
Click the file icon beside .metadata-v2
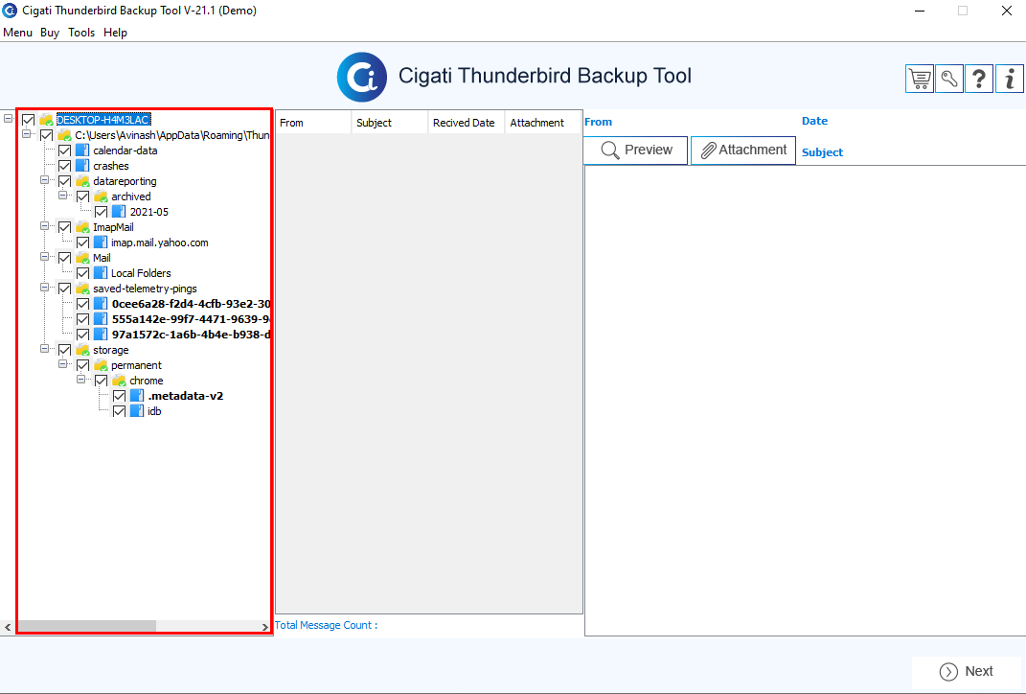tap(137, 396)
